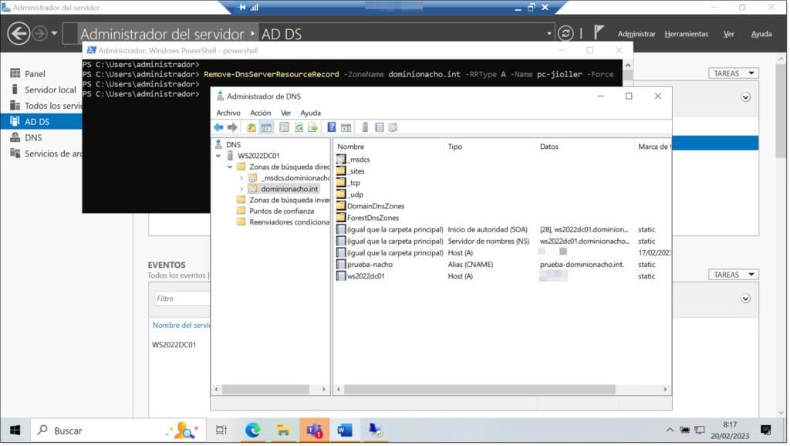This screenshot has height=446, width=790.
Task: Click the collapse chevron in EVENTOS section
Action: pyautogui.click(x=746, y=299)
